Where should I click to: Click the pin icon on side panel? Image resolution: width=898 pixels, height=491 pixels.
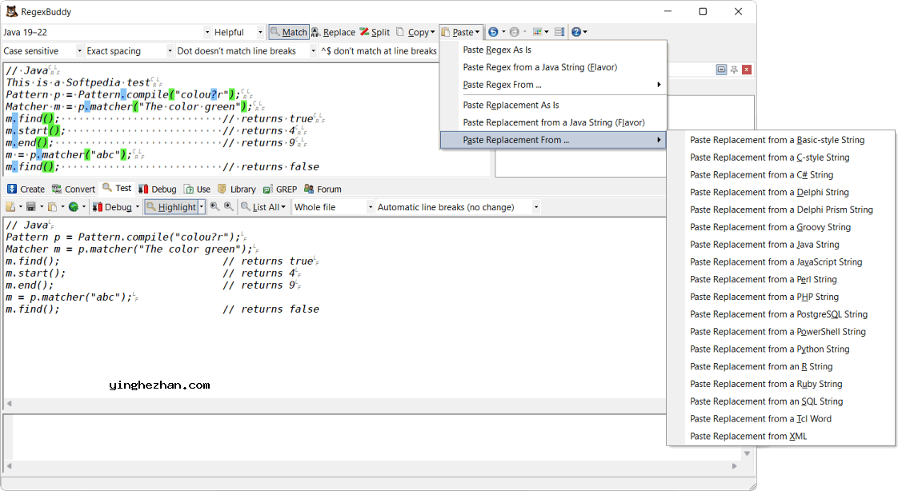coord(734,70)
